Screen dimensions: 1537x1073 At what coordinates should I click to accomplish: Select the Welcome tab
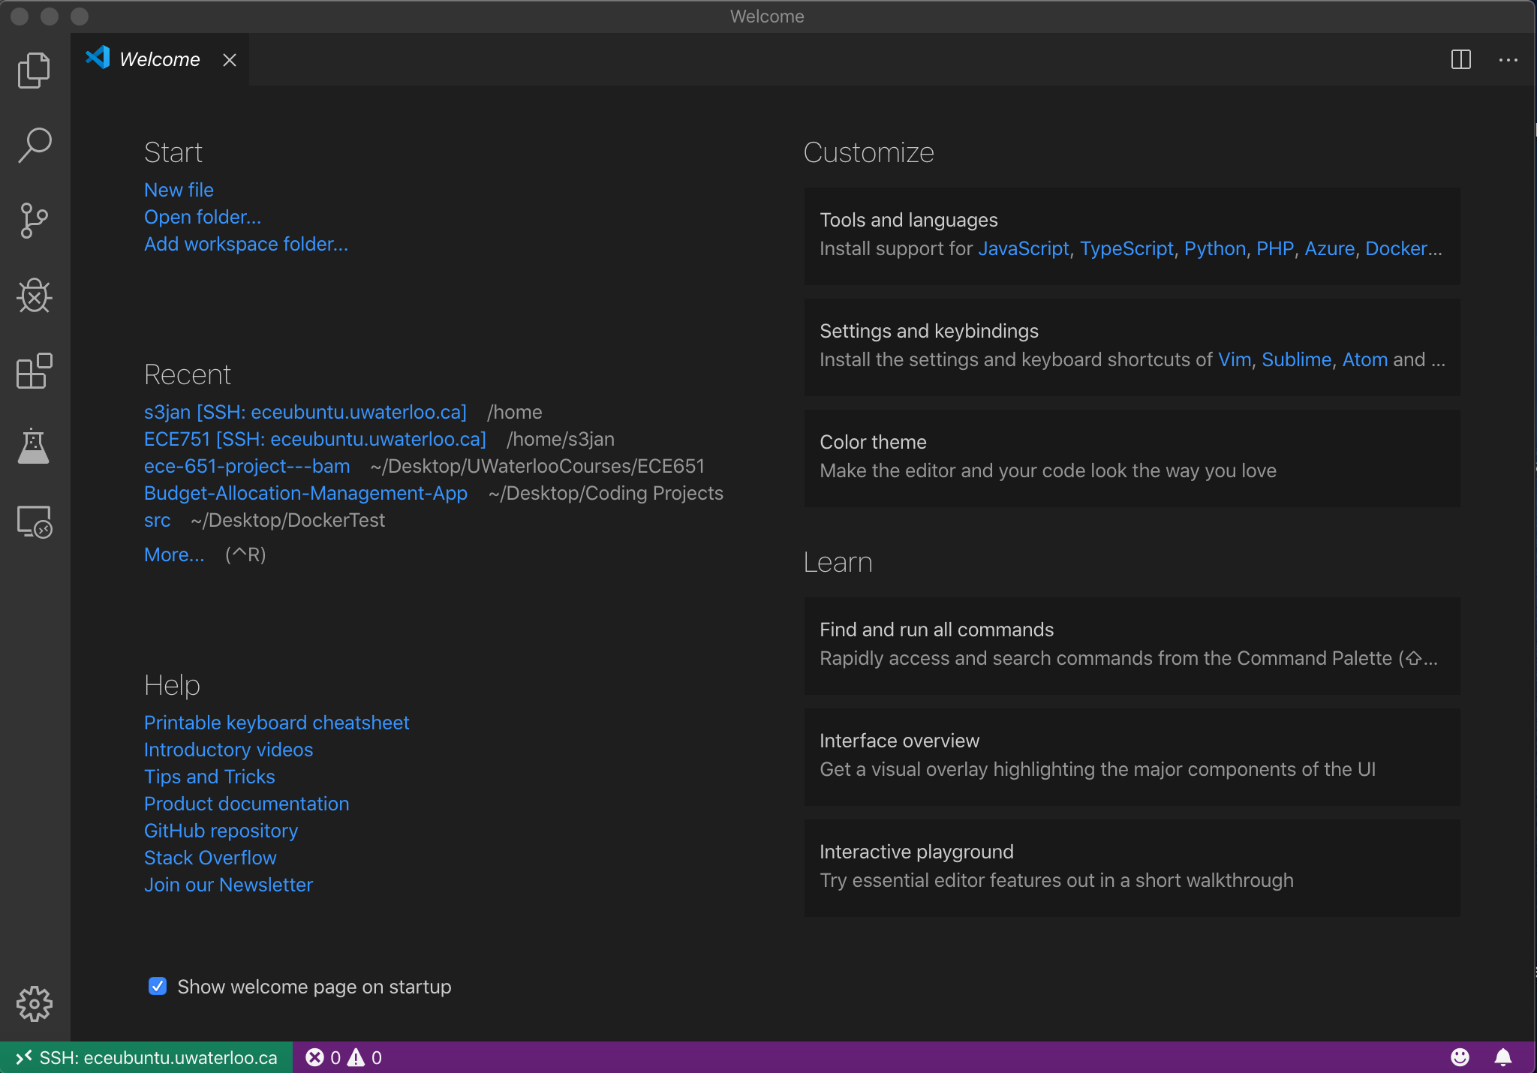pos(159,59)
